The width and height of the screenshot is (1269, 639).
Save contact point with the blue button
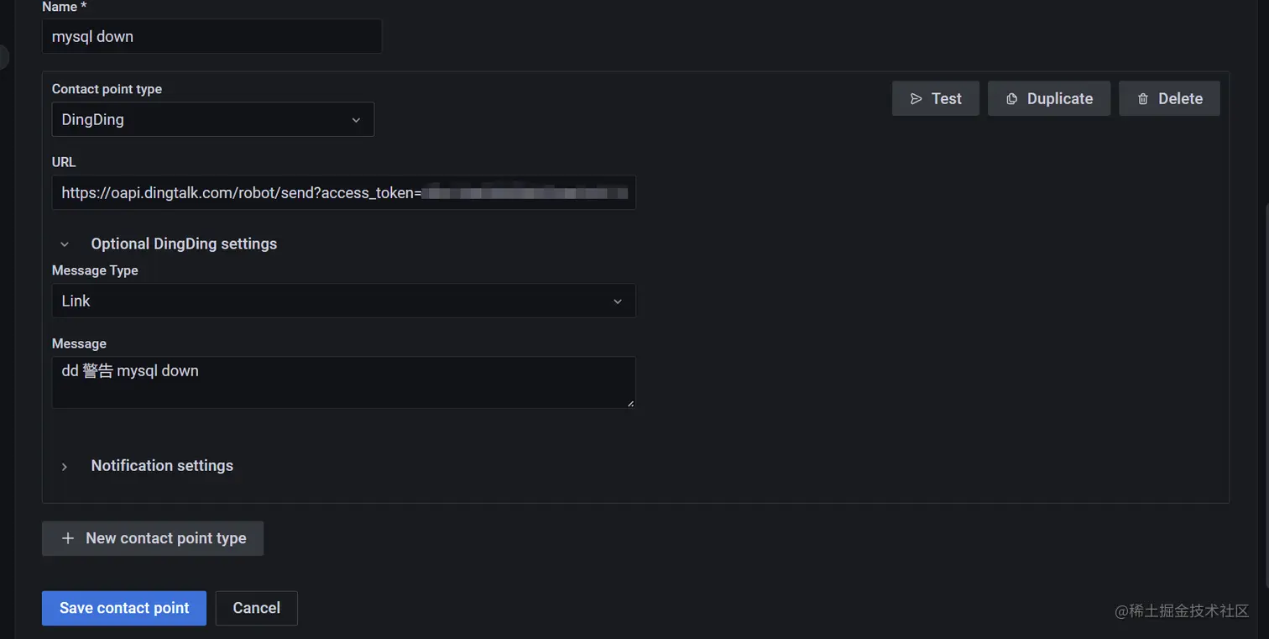[124, 608]
